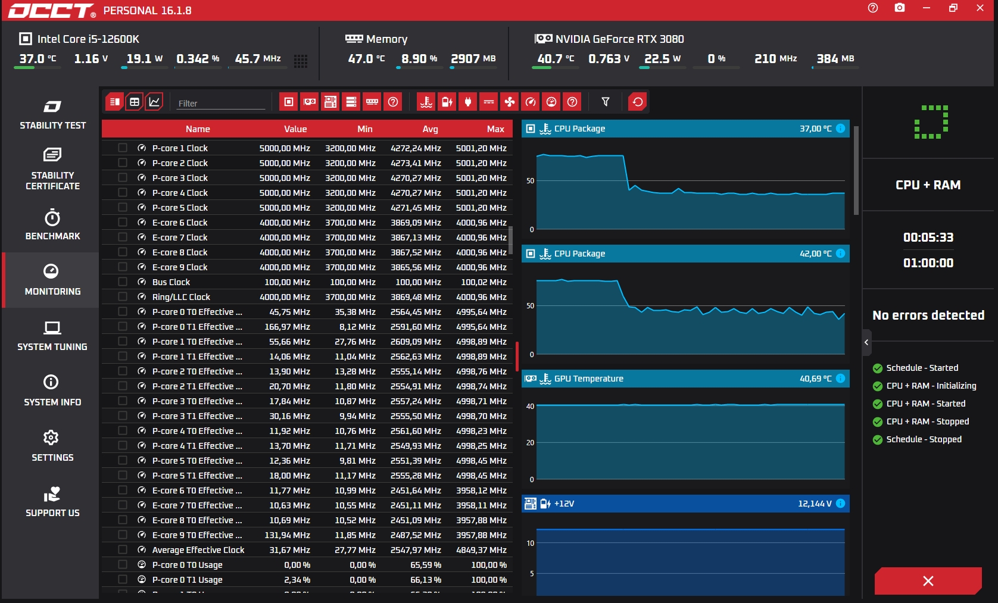Toggle unknown source filter question mark

click(x=393, y=102)
